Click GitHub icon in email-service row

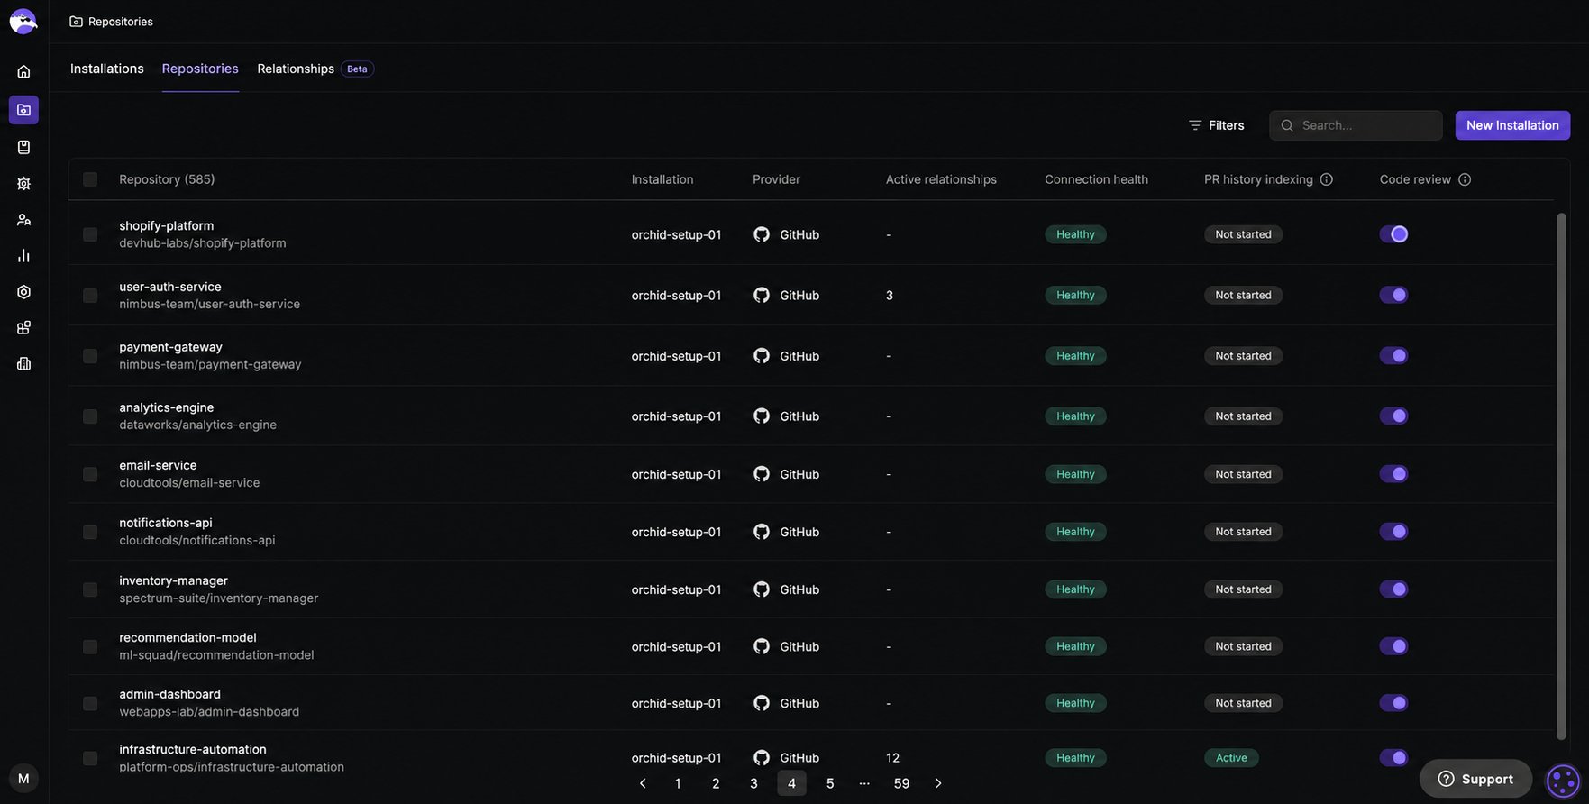[762, 474]
